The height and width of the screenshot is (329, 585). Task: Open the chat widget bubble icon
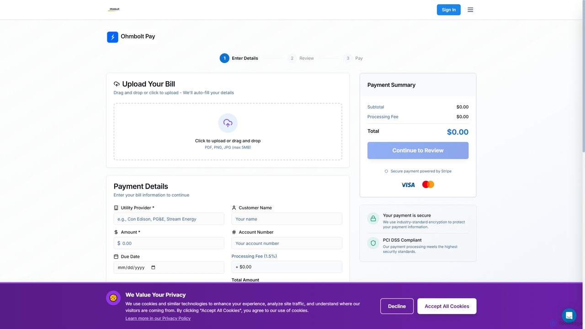[x=569, y=315]
